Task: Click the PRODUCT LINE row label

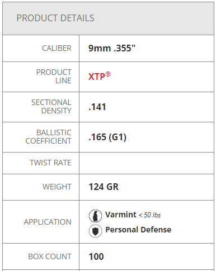Action: click(x=54, y=77)
